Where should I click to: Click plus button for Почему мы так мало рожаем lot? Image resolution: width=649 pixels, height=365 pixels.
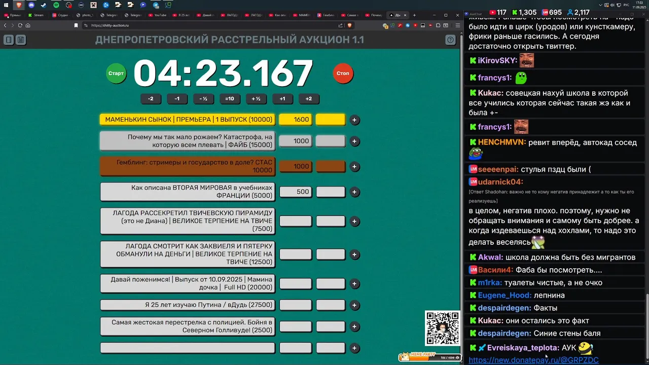[x=354, y=141]
